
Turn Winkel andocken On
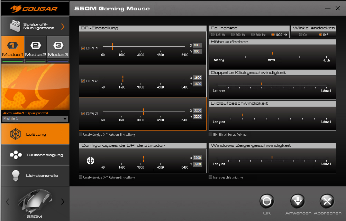[301, 35]
